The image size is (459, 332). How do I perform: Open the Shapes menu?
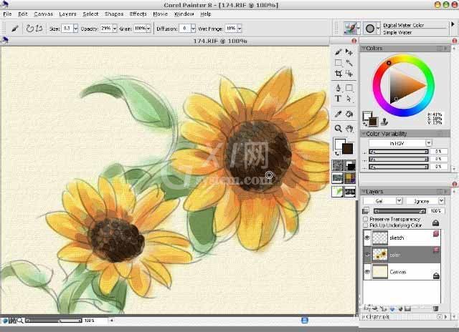[114, 14]
